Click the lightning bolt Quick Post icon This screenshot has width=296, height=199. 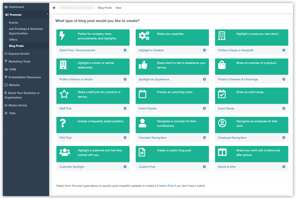pos(62,36)
